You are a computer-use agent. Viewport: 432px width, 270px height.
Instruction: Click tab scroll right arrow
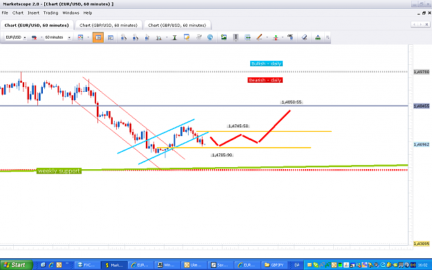coord(420,24)
